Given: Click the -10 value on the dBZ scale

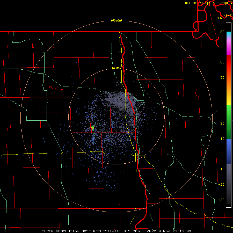Looking at the screenshot, I should point(221,169).
